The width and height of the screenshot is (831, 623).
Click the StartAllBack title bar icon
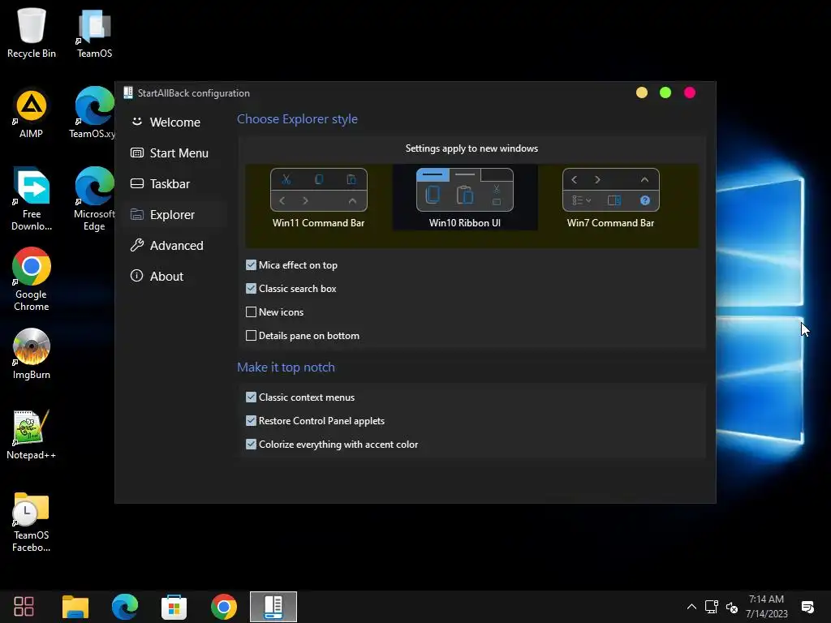tap(127, 92)
